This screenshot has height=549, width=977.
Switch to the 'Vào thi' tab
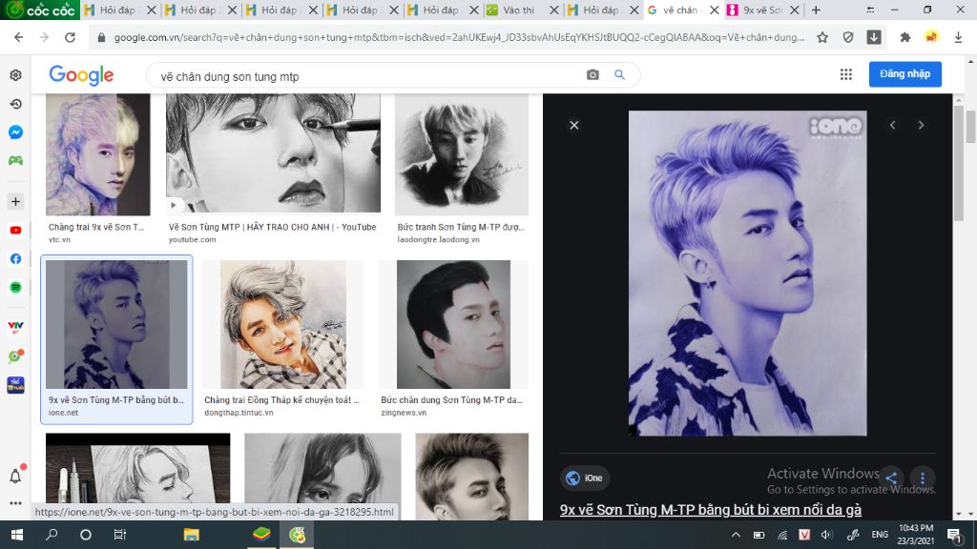518,10
